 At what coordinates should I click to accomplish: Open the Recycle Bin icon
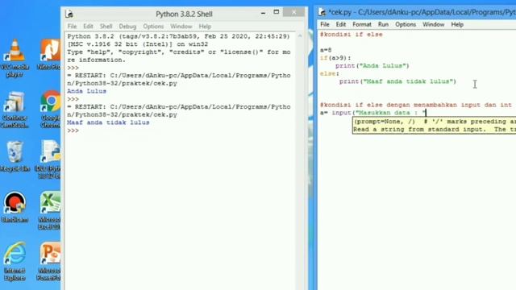coord(15,156)
